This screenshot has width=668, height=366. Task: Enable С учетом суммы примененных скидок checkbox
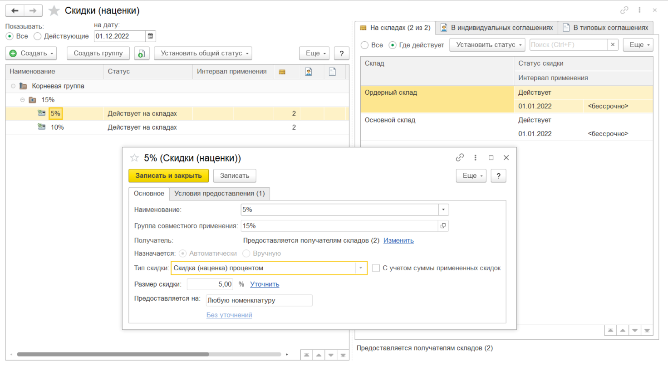coord(376,268)
